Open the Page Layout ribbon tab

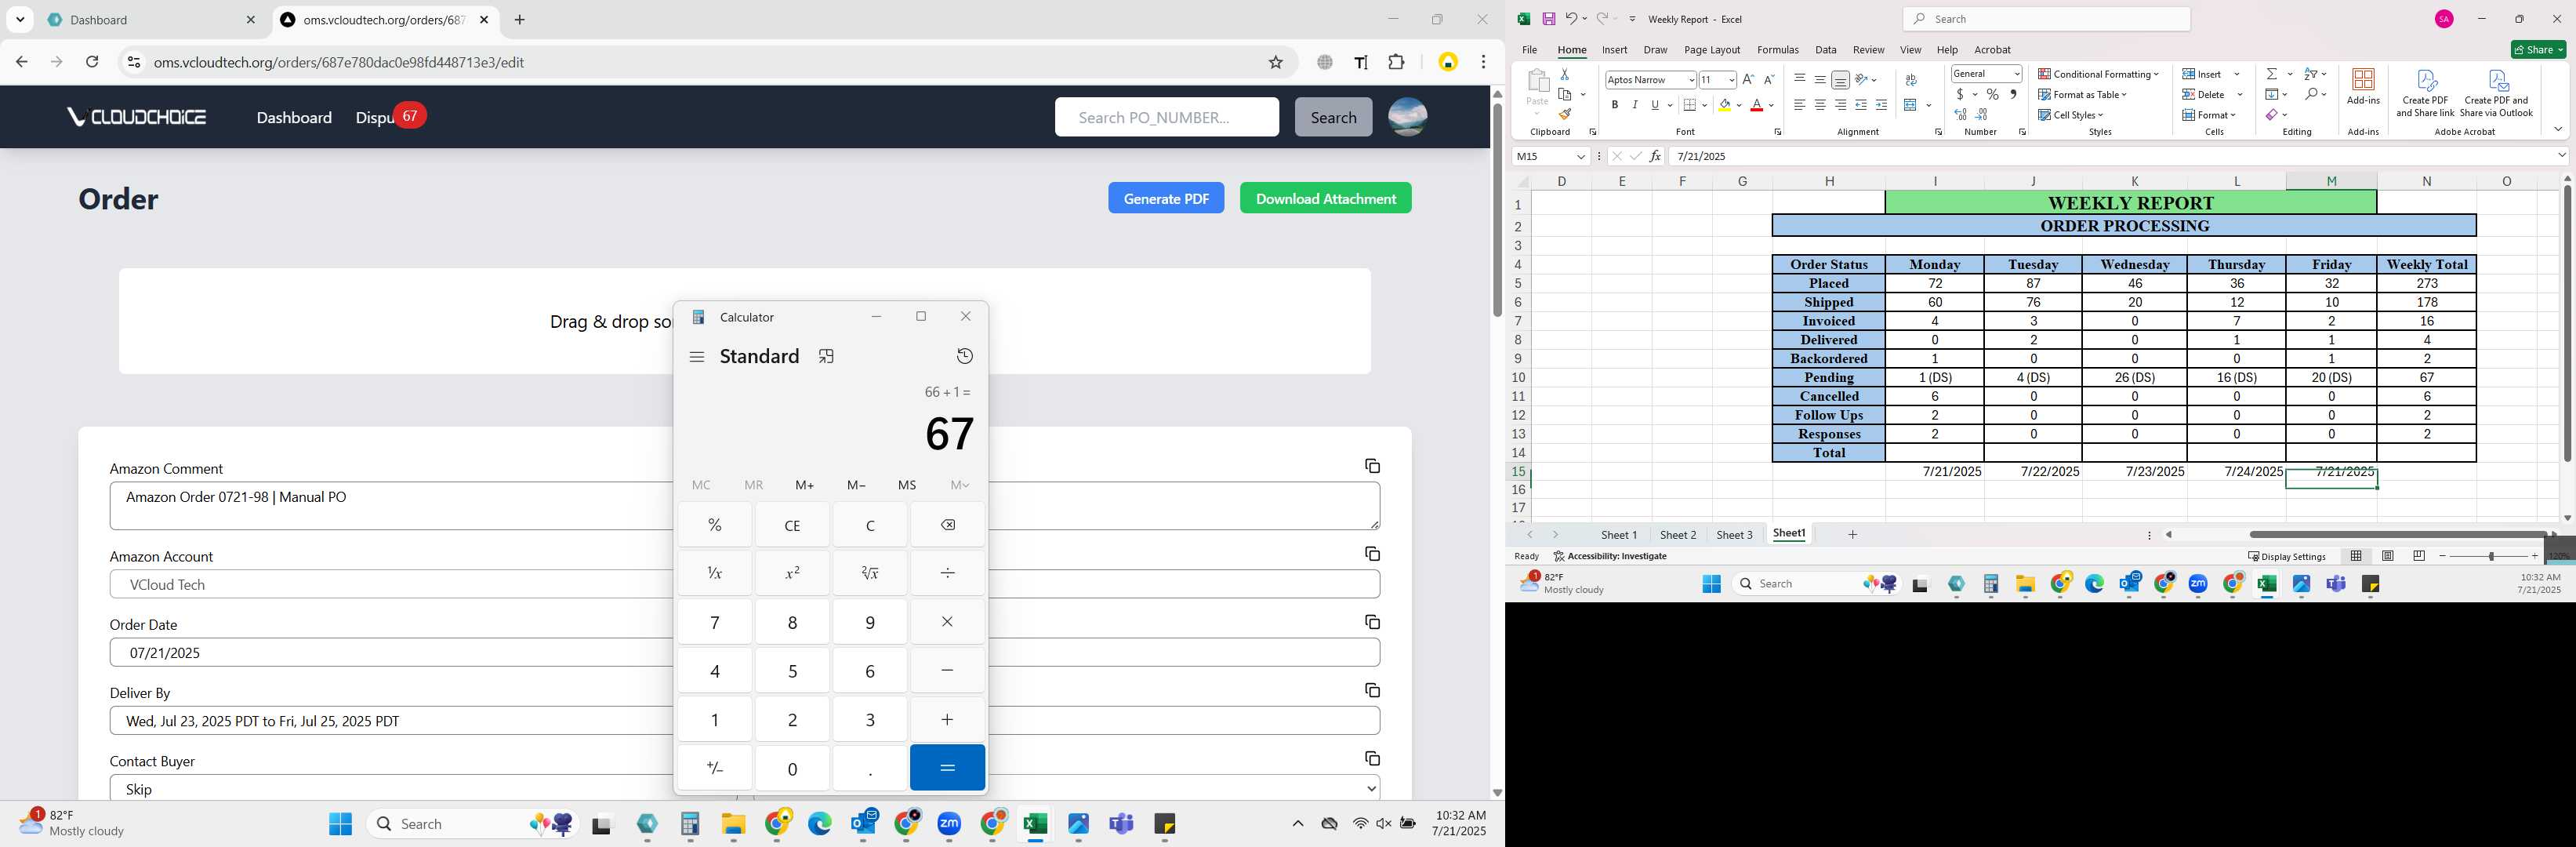pos(1711,50)
